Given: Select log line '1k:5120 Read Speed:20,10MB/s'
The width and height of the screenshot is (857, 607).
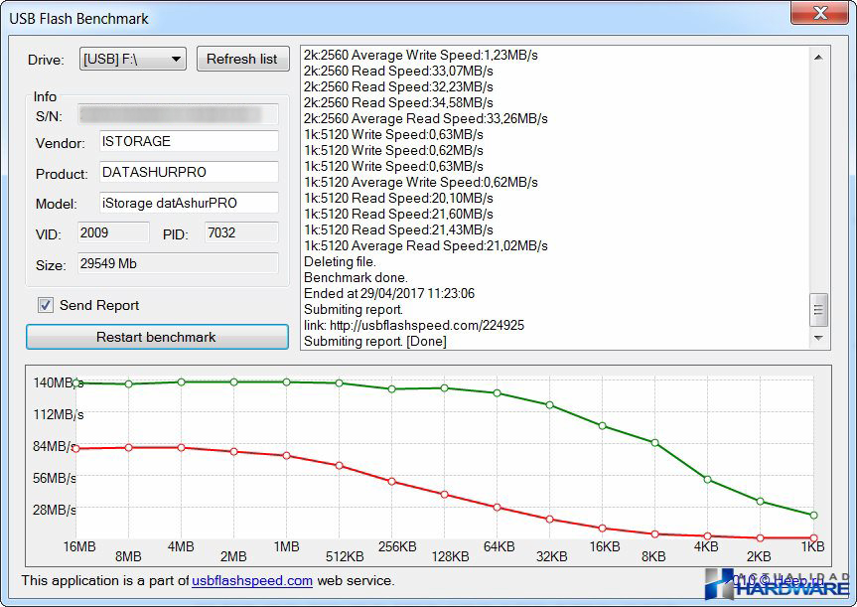Looking at the screenshot, I should (x=398, y=198).
